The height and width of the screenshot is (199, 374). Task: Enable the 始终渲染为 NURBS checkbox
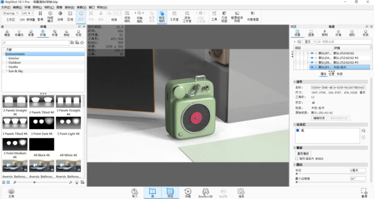pyautogui.click(x=297, y=159)
